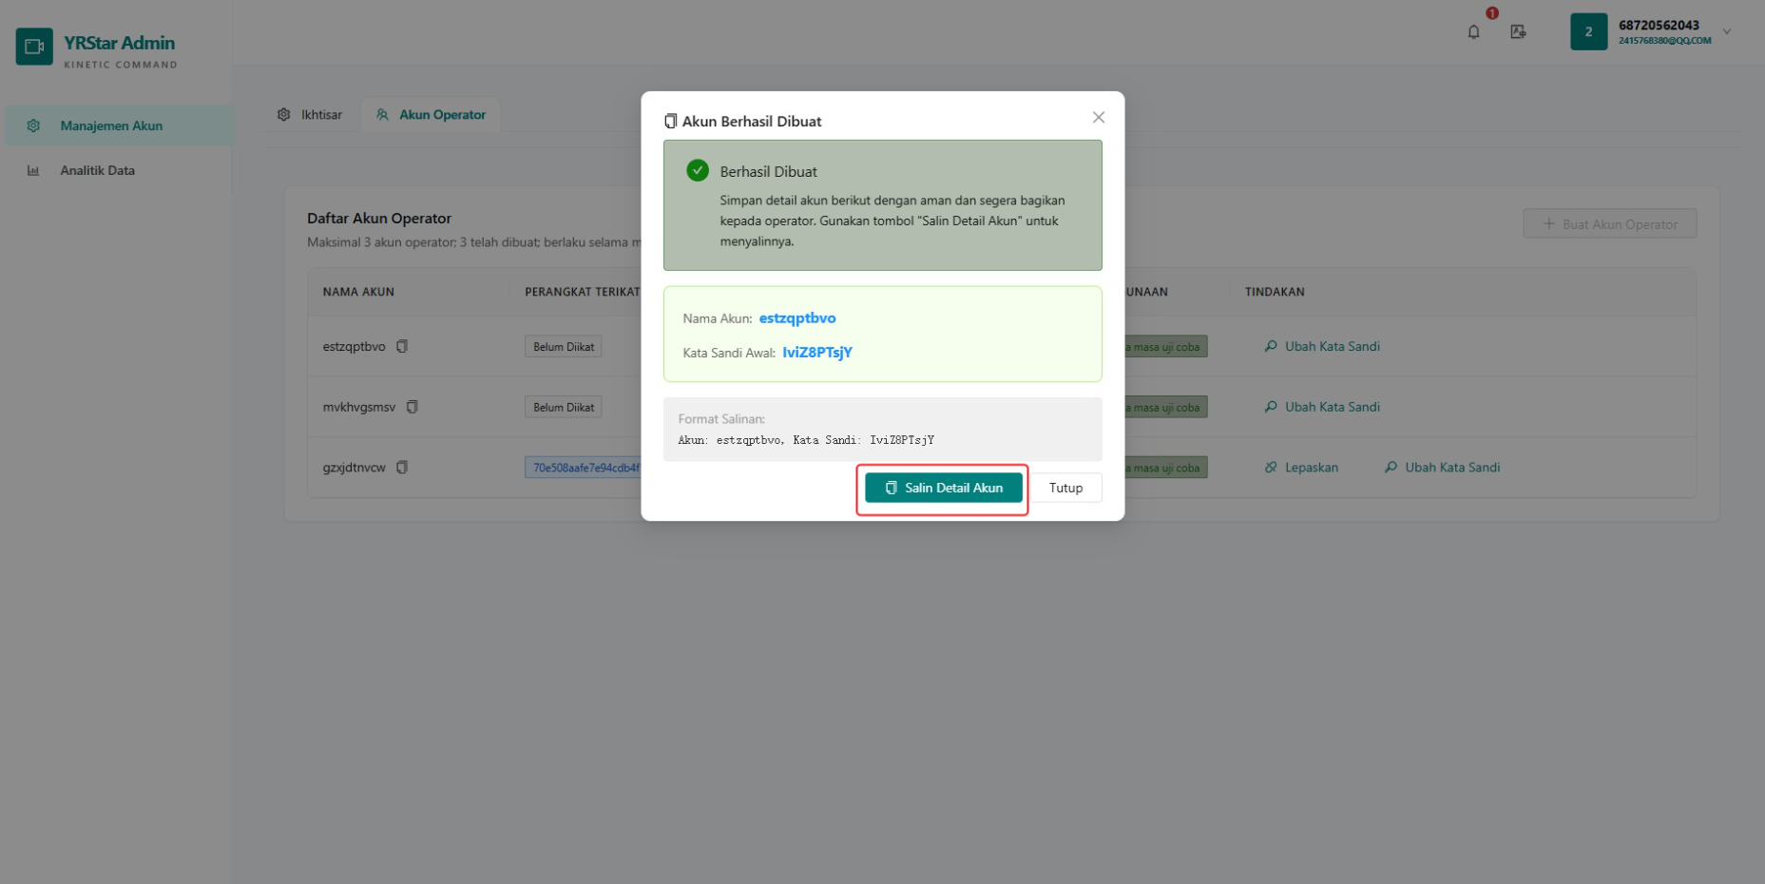1765x884 pixels.
Task: Copy account name mvkhvgsmsv icon
Action: (412, 407)
